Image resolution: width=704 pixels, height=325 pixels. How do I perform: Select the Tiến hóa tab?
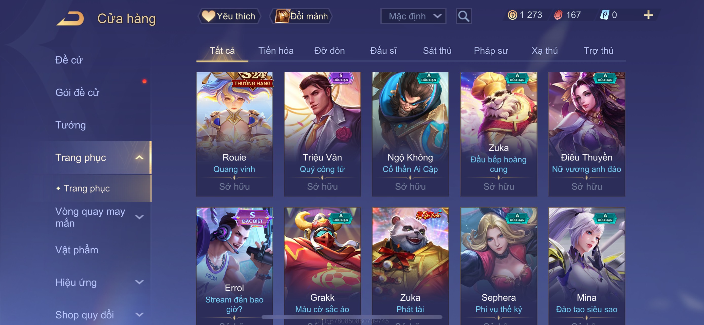coord(276,51)
